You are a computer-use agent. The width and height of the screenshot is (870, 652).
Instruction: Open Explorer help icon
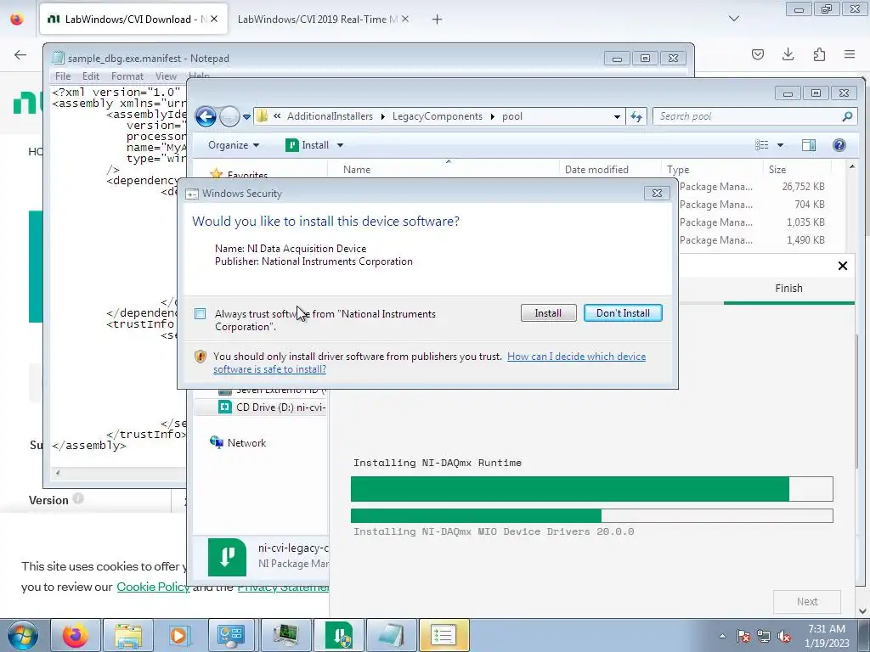click(x=839, y=144)
